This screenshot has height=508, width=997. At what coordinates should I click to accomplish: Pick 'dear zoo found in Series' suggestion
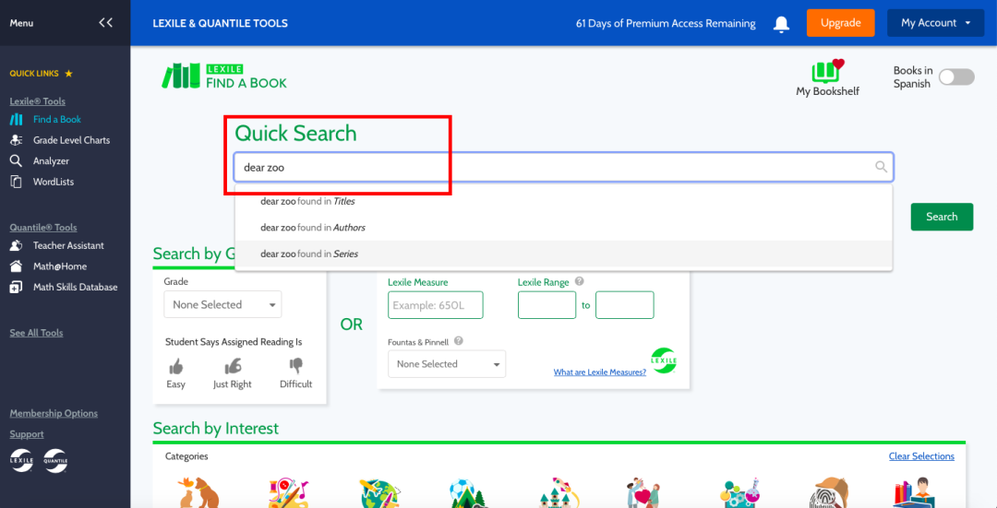click(x=563, y=254)
